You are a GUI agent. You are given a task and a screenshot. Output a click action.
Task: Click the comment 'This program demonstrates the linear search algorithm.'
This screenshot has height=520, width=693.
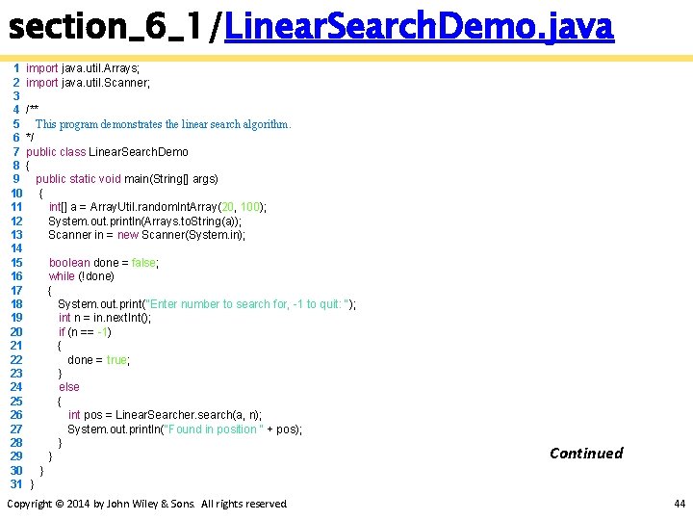(163, 124)
